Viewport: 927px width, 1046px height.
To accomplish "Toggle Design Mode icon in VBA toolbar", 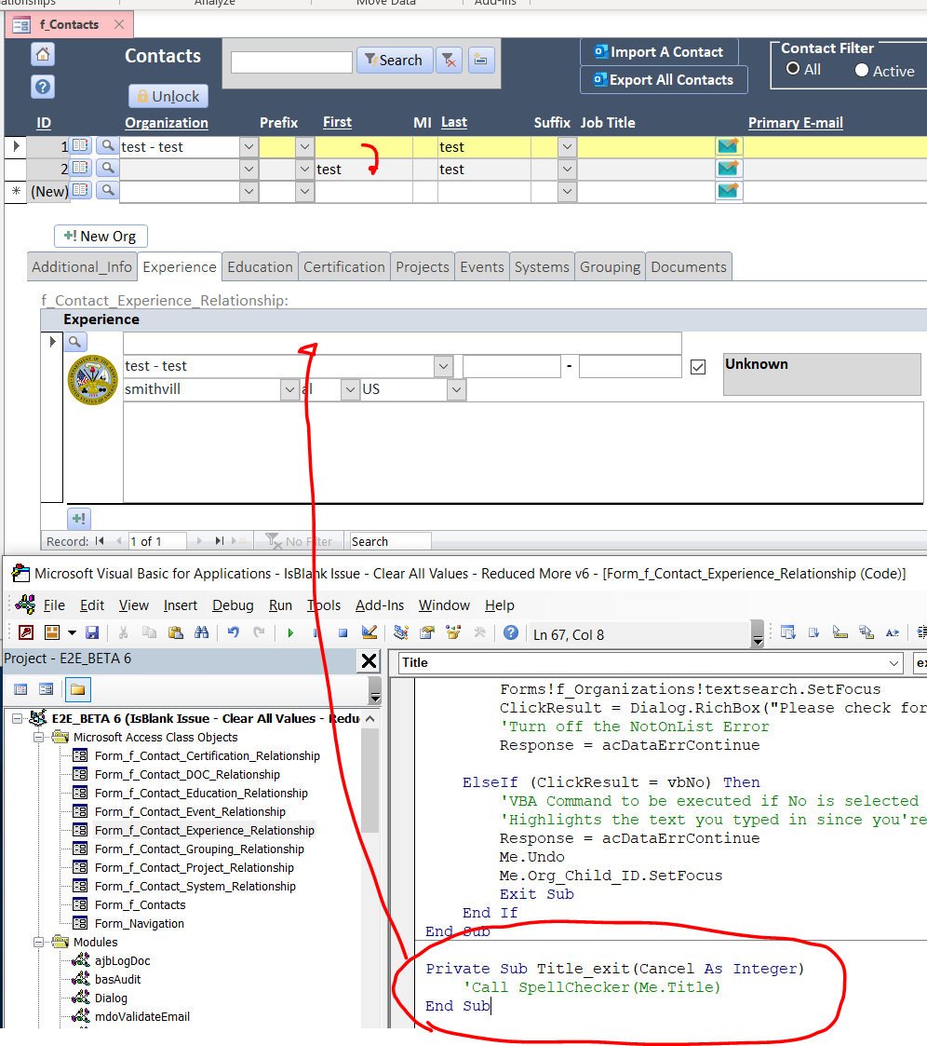I will (x=369, y=632).
